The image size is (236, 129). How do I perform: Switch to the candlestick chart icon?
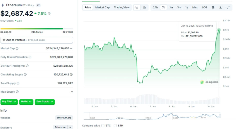144,7
